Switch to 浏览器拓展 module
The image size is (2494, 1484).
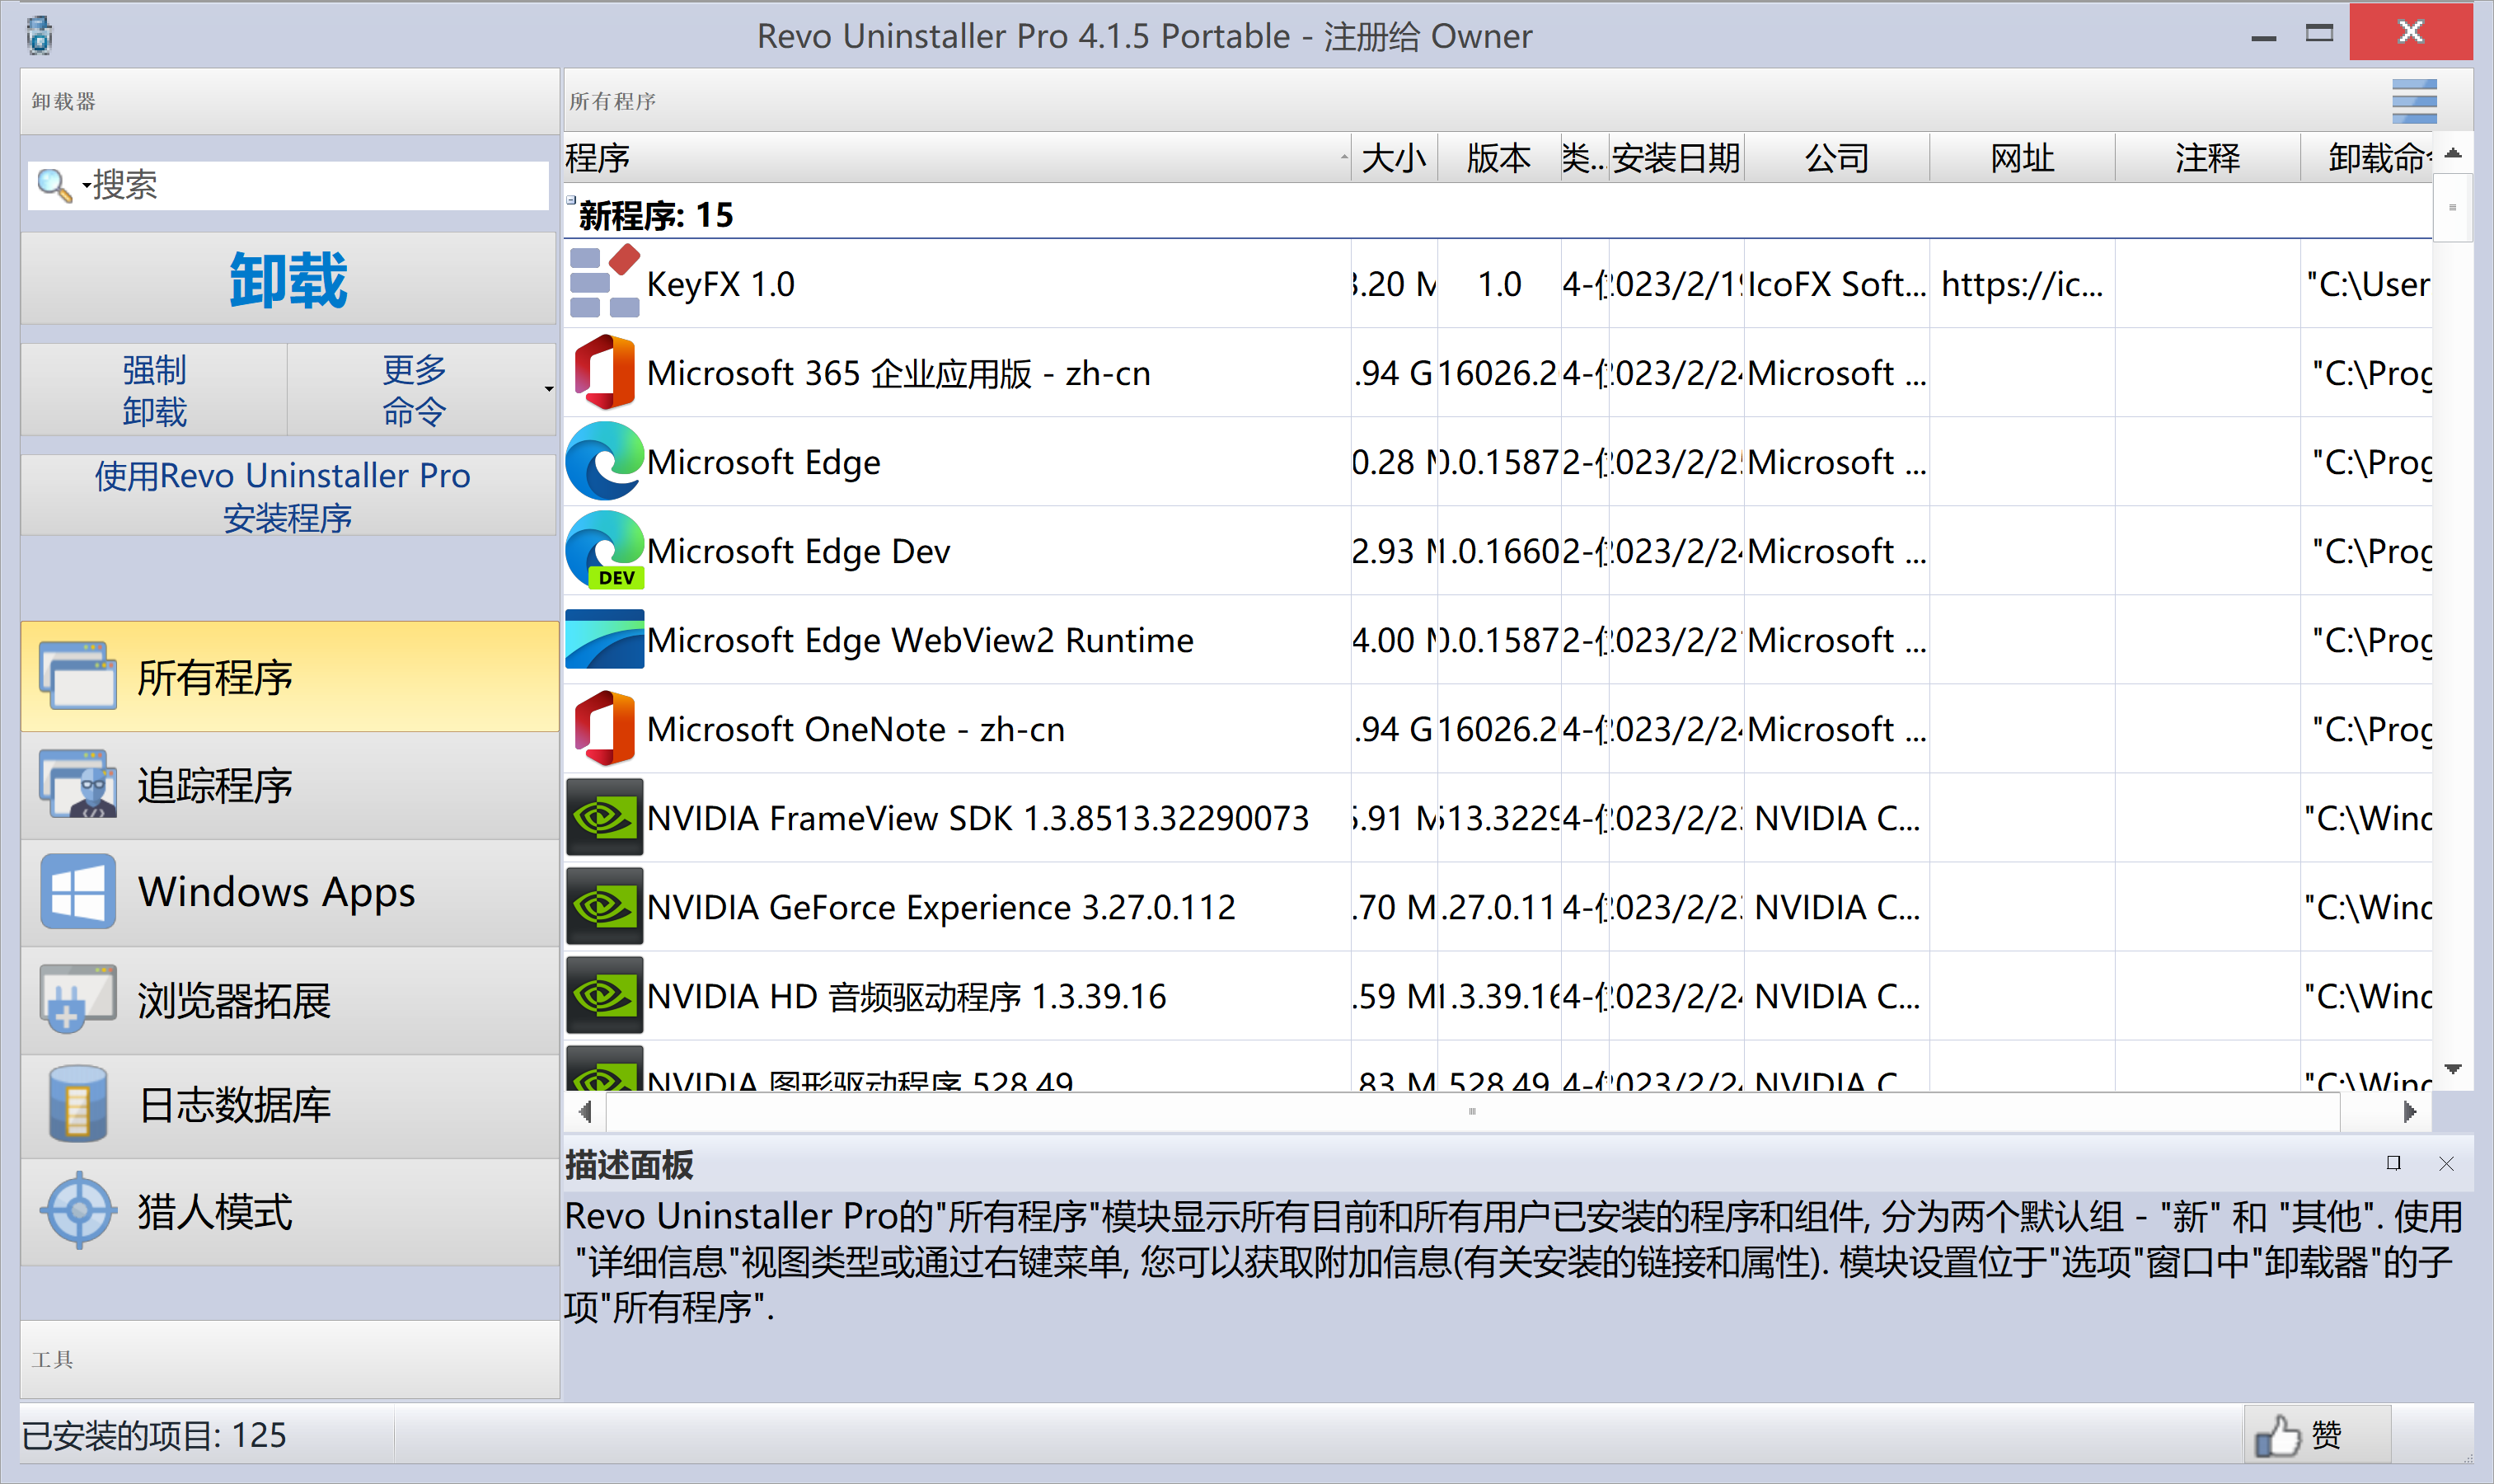click(x=290, y=999)
